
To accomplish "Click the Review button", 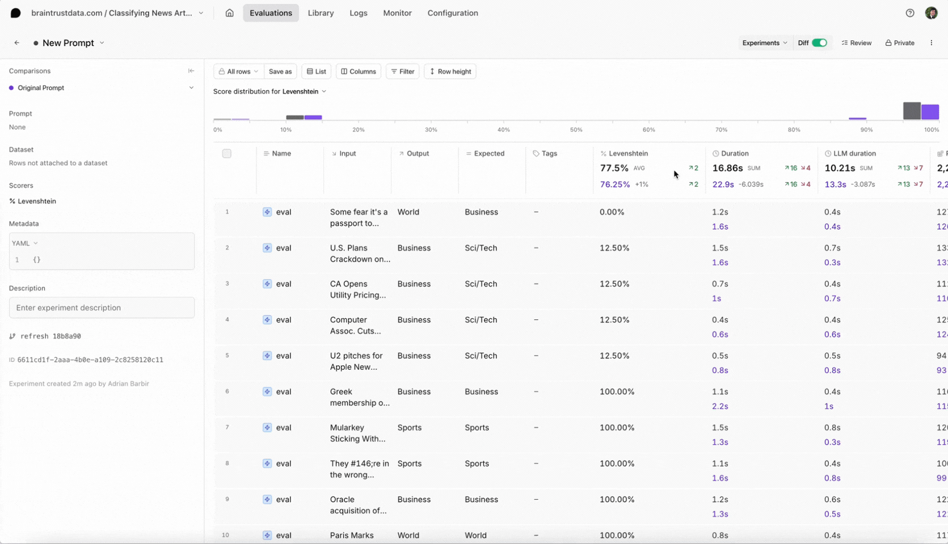I will pyautogui.click(x=856, y=43).
